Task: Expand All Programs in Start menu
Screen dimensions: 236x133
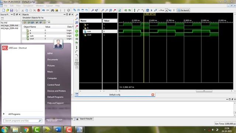Action: 14,114
